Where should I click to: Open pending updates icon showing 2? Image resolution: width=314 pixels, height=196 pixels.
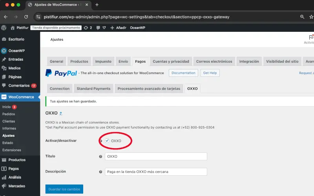88,27
